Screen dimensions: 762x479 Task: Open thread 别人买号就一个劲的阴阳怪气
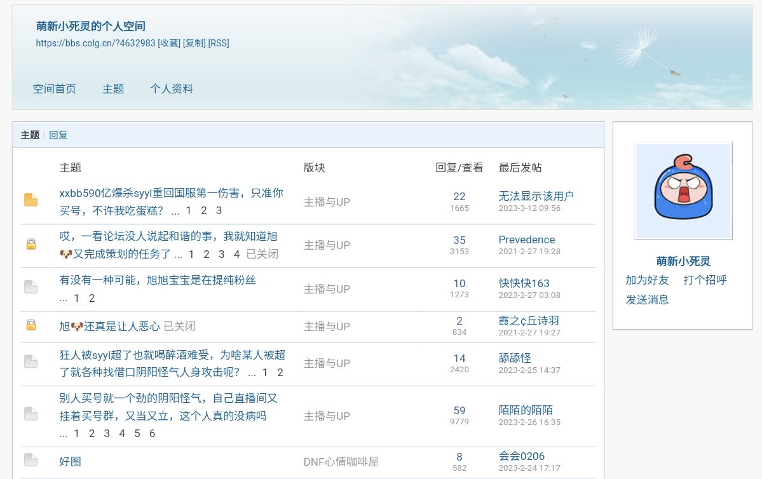pos(168,407)
